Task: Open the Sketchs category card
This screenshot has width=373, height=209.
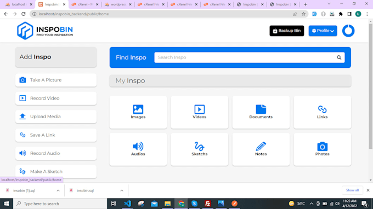Action: [x=199, y=149]
